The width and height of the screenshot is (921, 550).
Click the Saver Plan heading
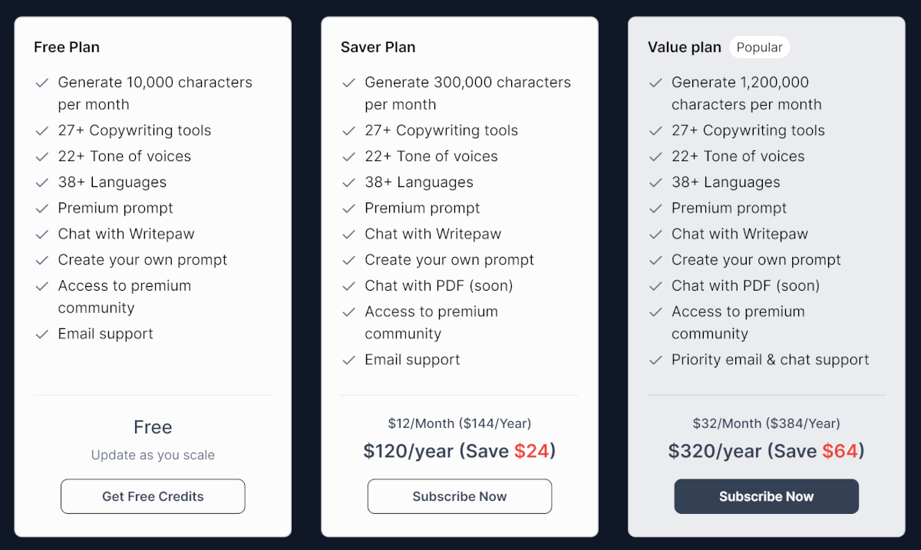pos(378,48)
